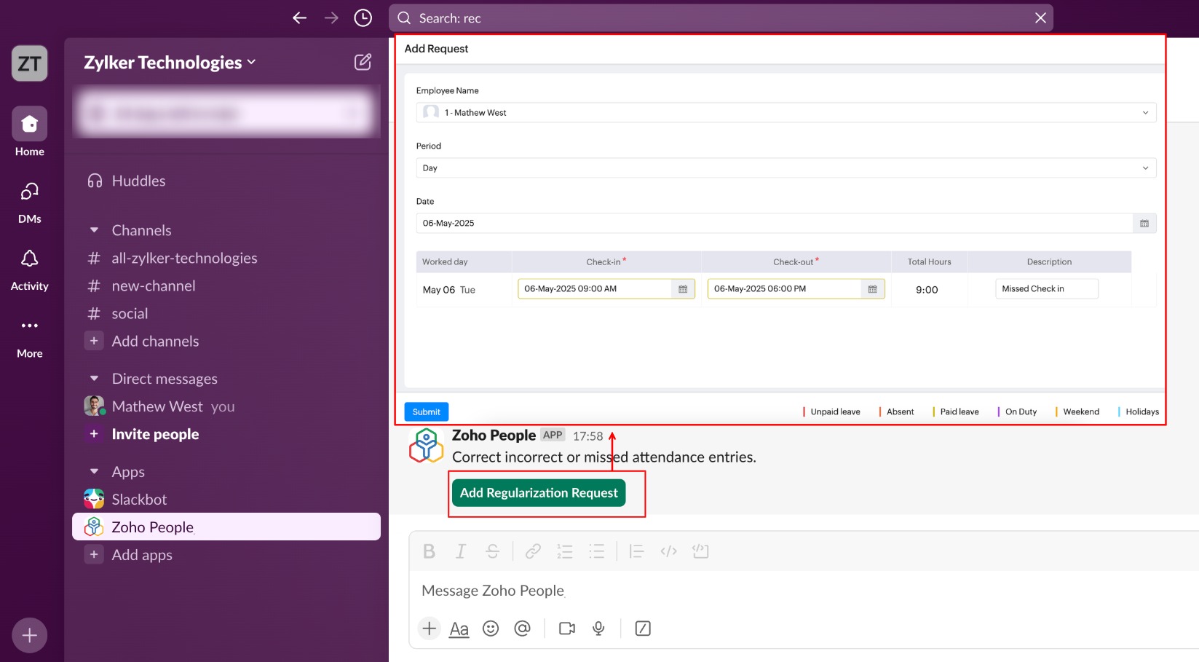Toggle code block formatting

pyautogui.click(x=700, y=551)
